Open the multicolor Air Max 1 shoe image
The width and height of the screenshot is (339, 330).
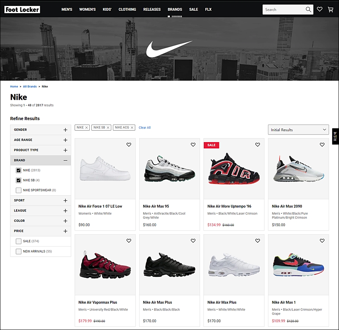pos(298,265)
